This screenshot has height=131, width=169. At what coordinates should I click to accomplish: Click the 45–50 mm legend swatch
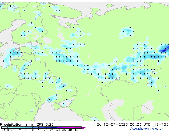[78, 128]
